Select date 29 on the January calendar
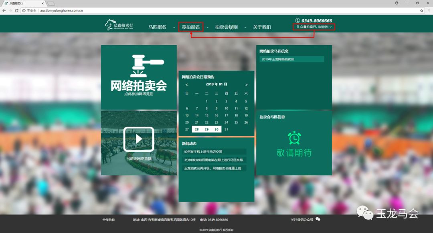The image size is (433, 233). click(x=206, y=129)
